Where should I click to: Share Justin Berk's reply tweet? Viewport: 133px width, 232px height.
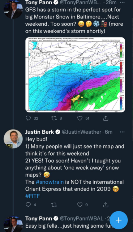point(106,205)
